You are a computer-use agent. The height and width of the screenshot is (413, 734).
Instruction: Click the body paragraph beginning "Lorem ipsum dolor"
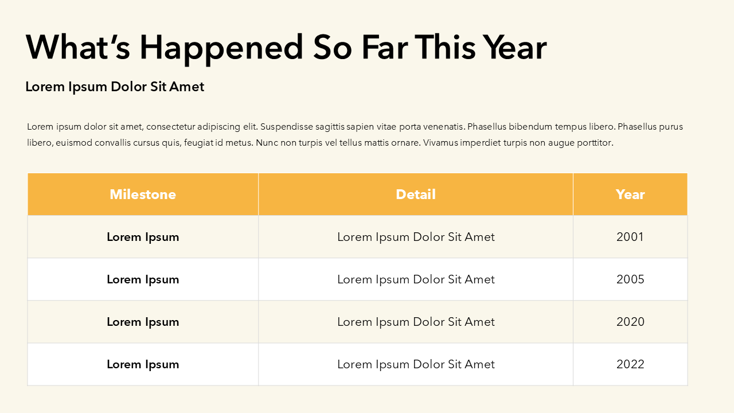[x=354, y=135]
